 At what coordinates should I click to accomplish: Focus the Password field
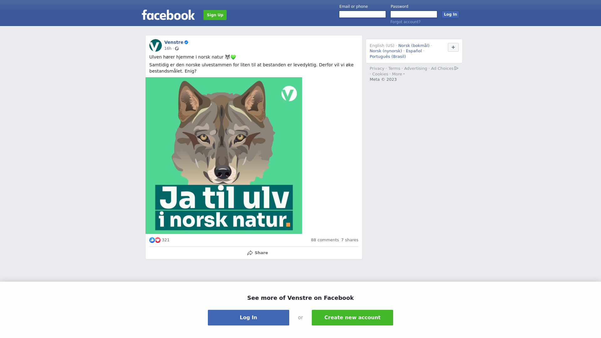tap(414, 14)
